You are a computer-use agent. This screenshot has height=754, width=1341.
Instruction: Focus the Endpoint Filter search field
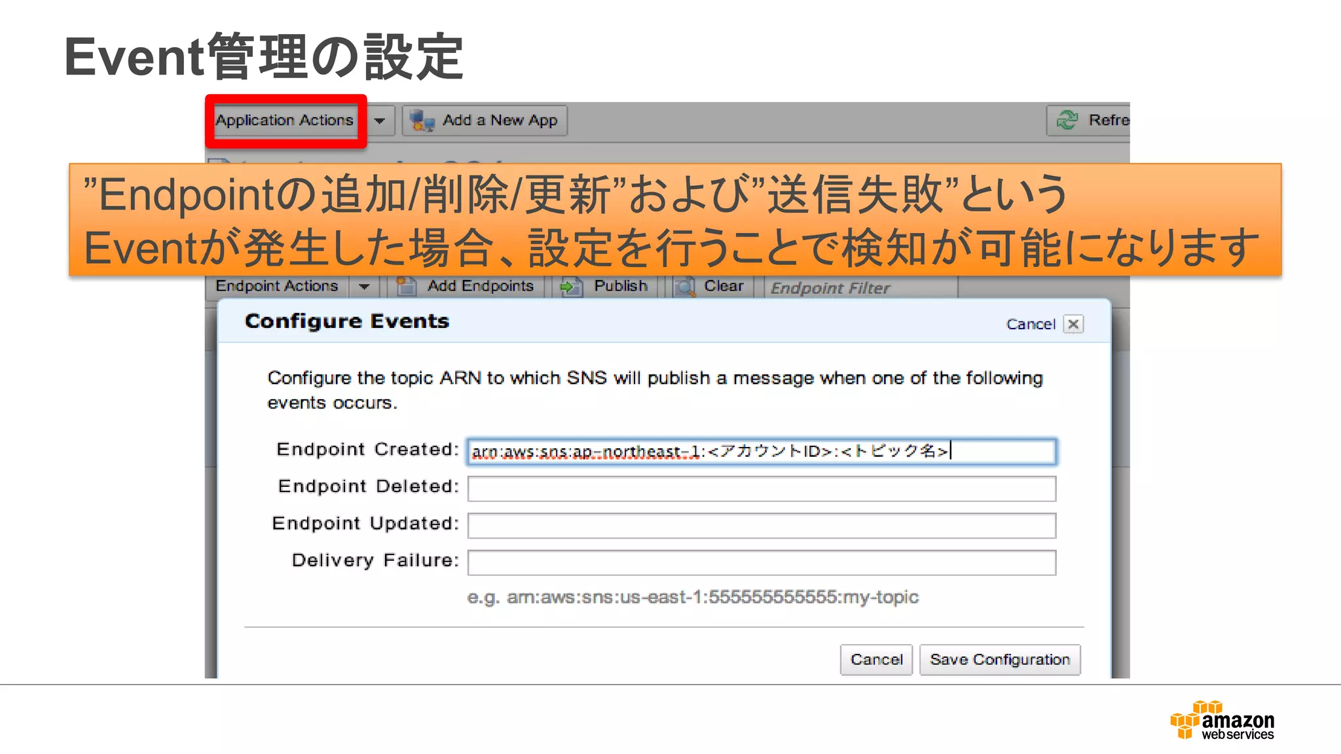(x=860, y=288)
